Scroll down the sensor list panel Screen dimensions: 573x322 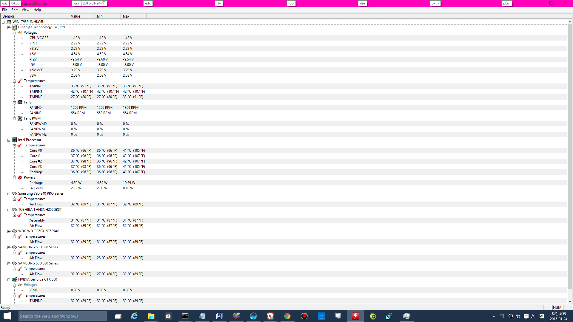[x=570, y=302]
